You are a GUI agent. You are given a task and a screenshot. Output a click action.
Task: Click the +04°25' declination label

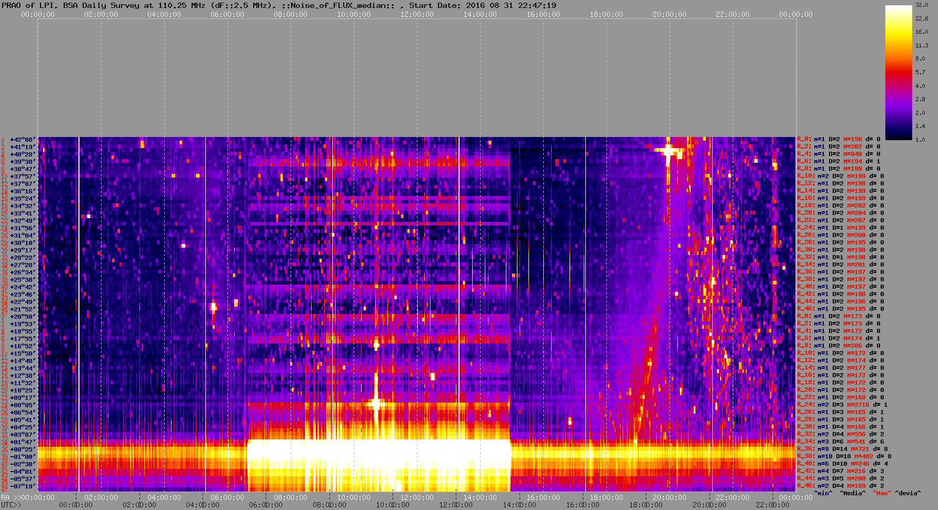23,427
